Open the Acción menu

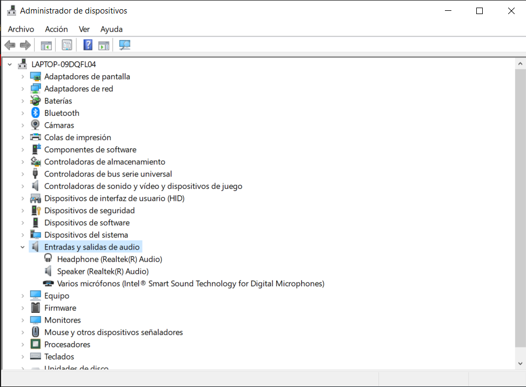tap(56, 29)
